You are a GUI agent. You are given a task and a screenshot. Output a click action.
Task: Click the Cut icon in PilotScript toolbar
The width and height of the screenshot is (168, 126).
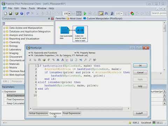click(30, 60)
